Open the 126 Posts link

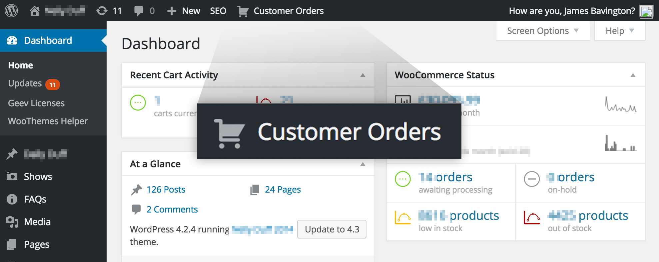[166, 190]
